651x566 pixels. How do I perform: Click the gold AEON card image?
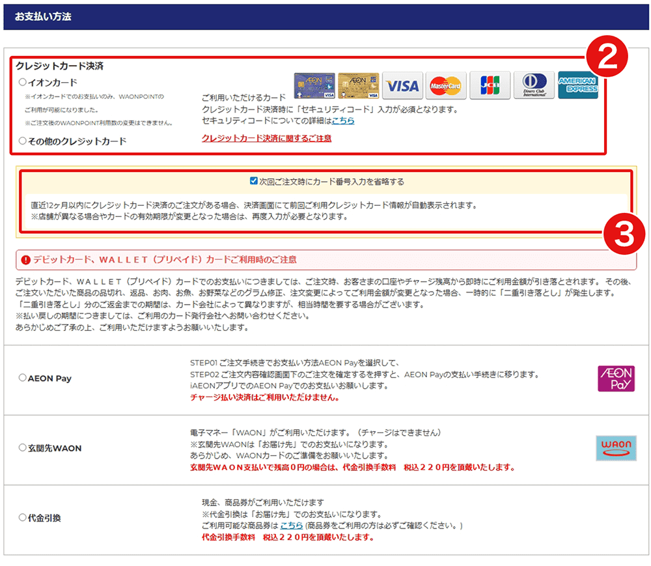click(x=358, y=85)
